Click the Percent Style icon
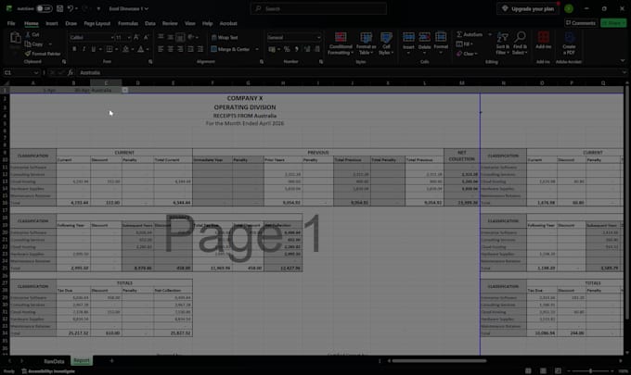This screenshot has height=375, width=631. pyautogui.click(x=287, y=49)
